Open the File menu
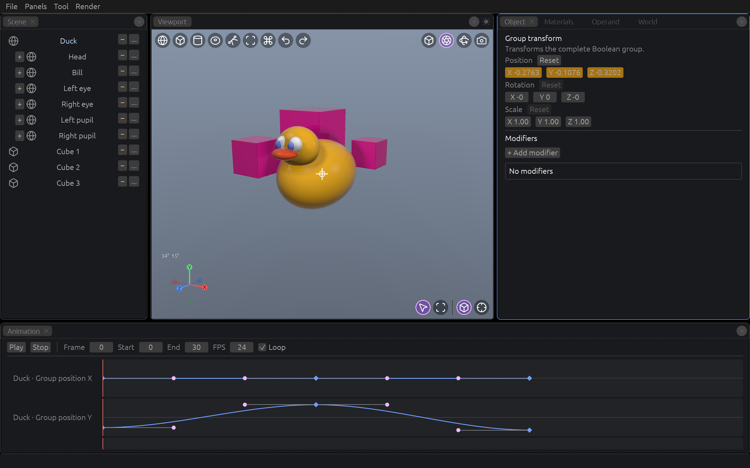 [x=12, y=6]
